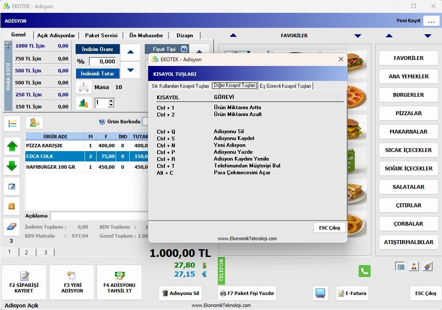Click the up arrow above the category buttons
442x310 pixels.
pos(389,36)
